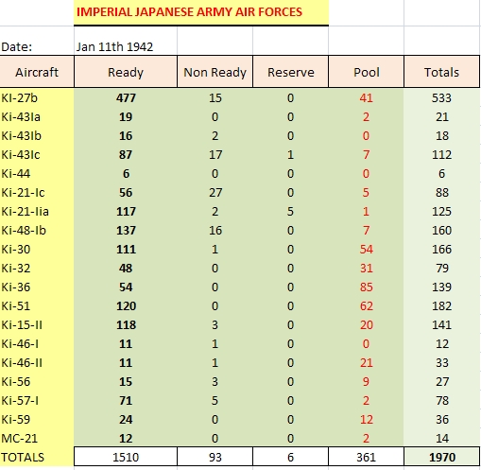Click Non Ready value 27 for Ki-21-Ic

pos(215,193)
